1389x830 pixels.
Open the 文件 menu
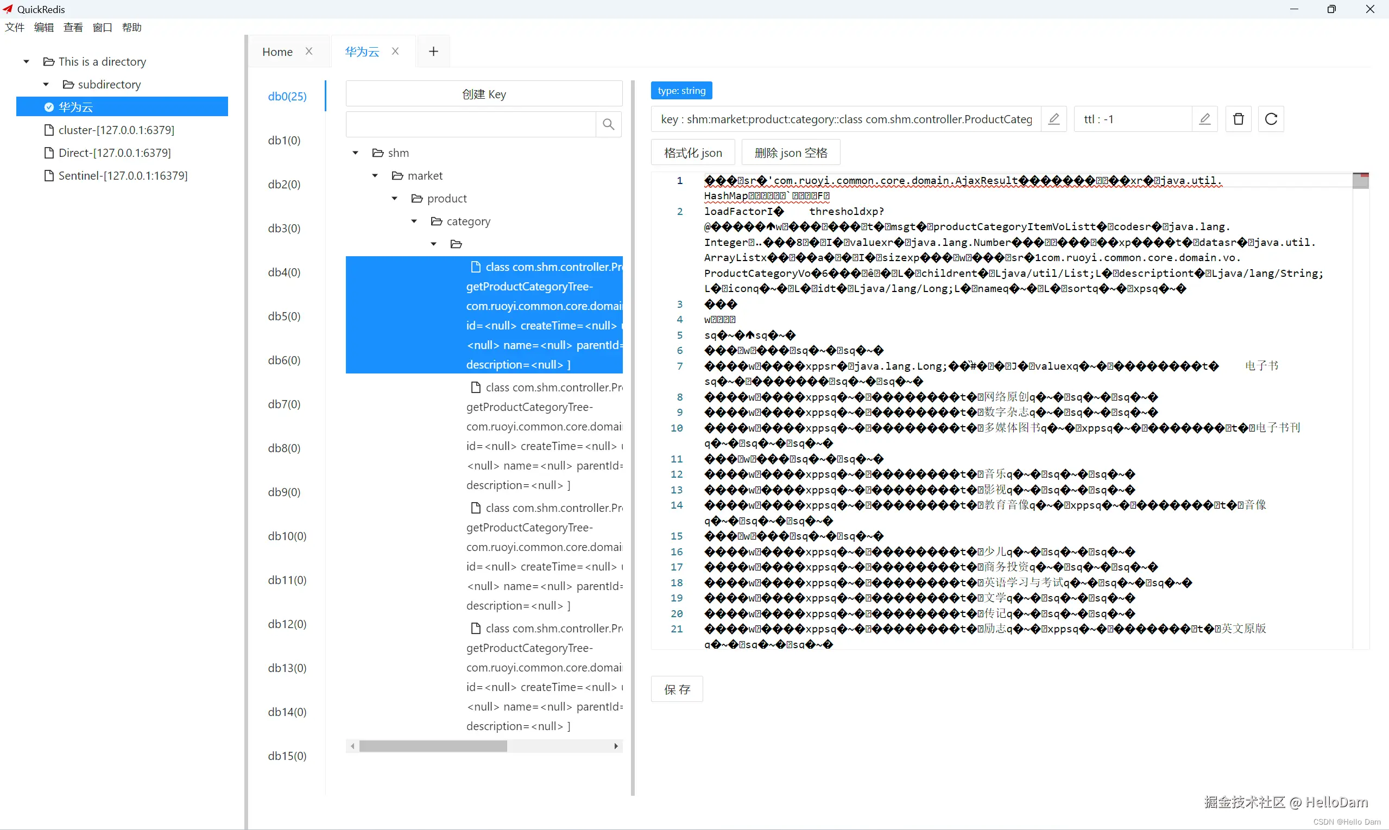(x=15, y=27)
